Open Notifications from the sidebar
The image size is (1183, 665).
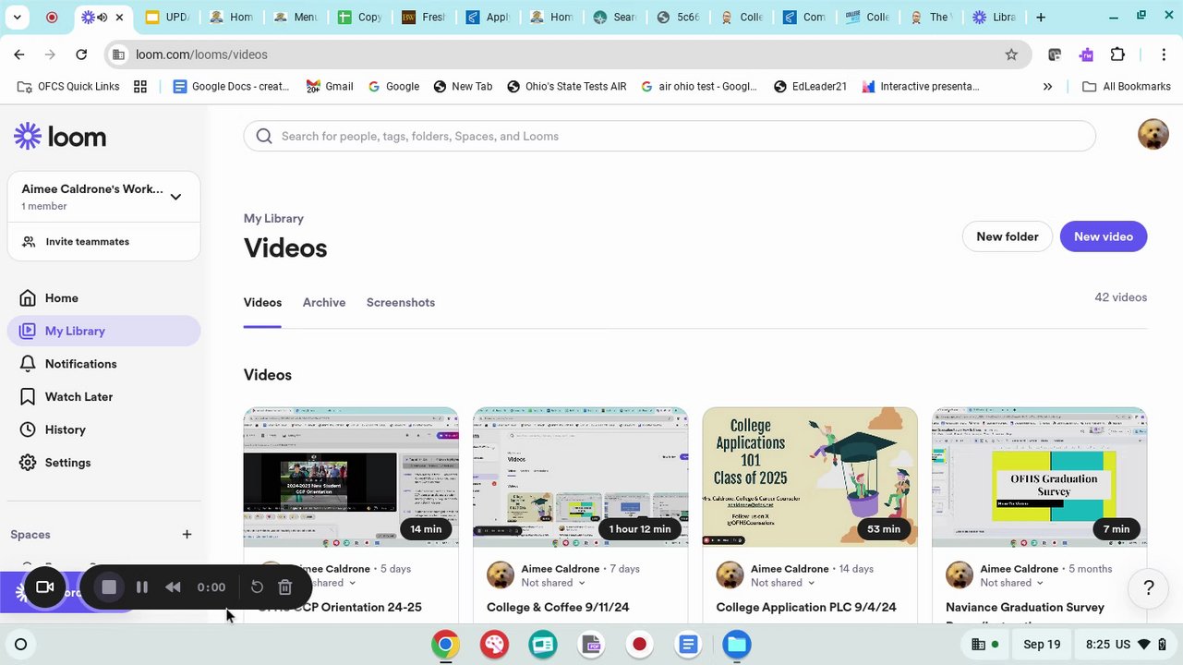coord(103,364)
